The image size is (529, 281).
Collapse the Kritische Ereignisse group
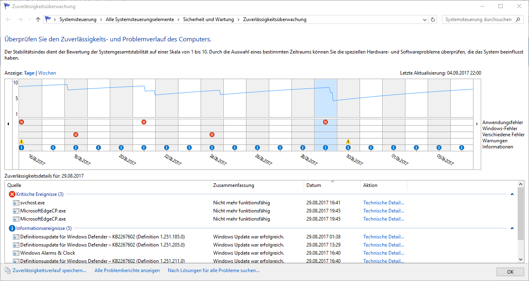pyautogui.click(x=512, y=194)
